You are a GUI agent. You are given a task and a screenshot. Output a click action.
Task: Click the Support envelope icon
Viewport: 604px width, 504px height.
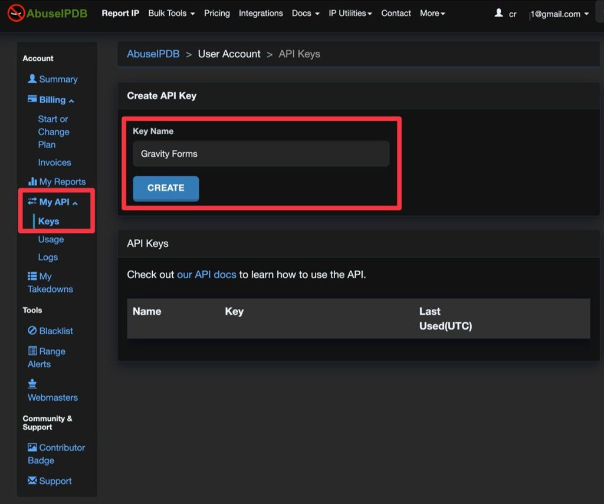32,480
